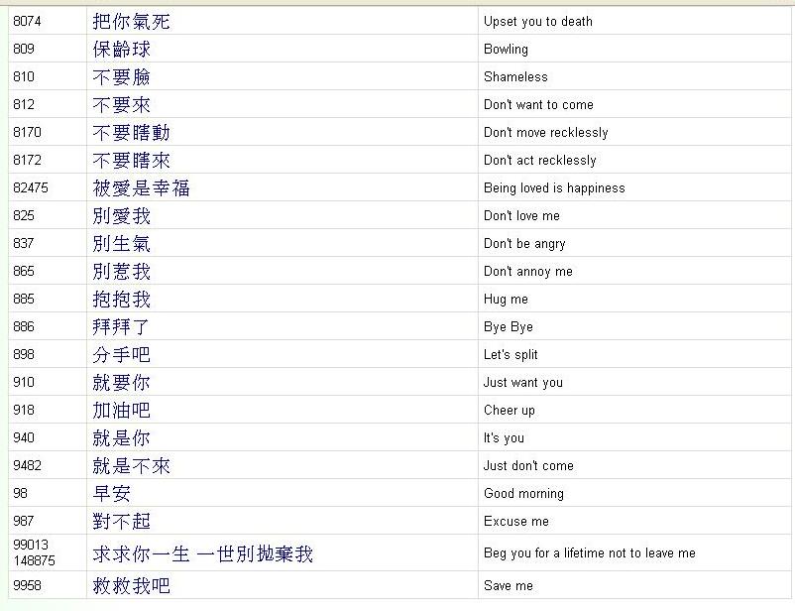Select the Chinese text '別惹我'
Image resolution: width=795 pixels, height=611 pixels.
pos(122,272)
